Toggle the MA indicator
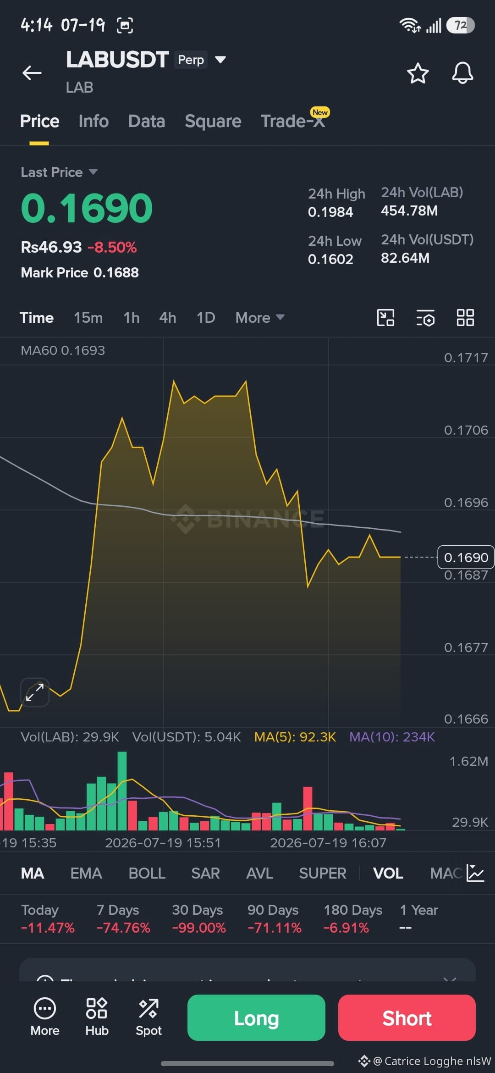The width and height of the screenshot is (495, 1073). click(33, 873)
